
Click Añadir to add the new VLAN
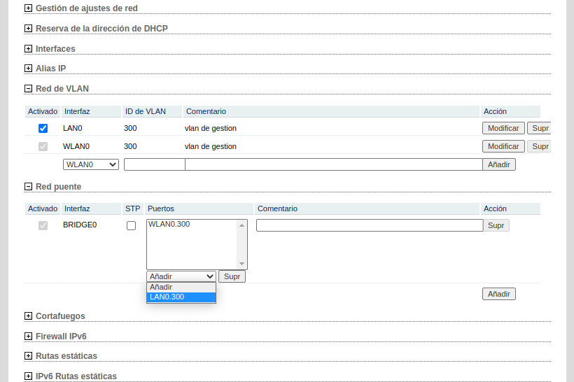pyautogui.click(x=499, y=164)
